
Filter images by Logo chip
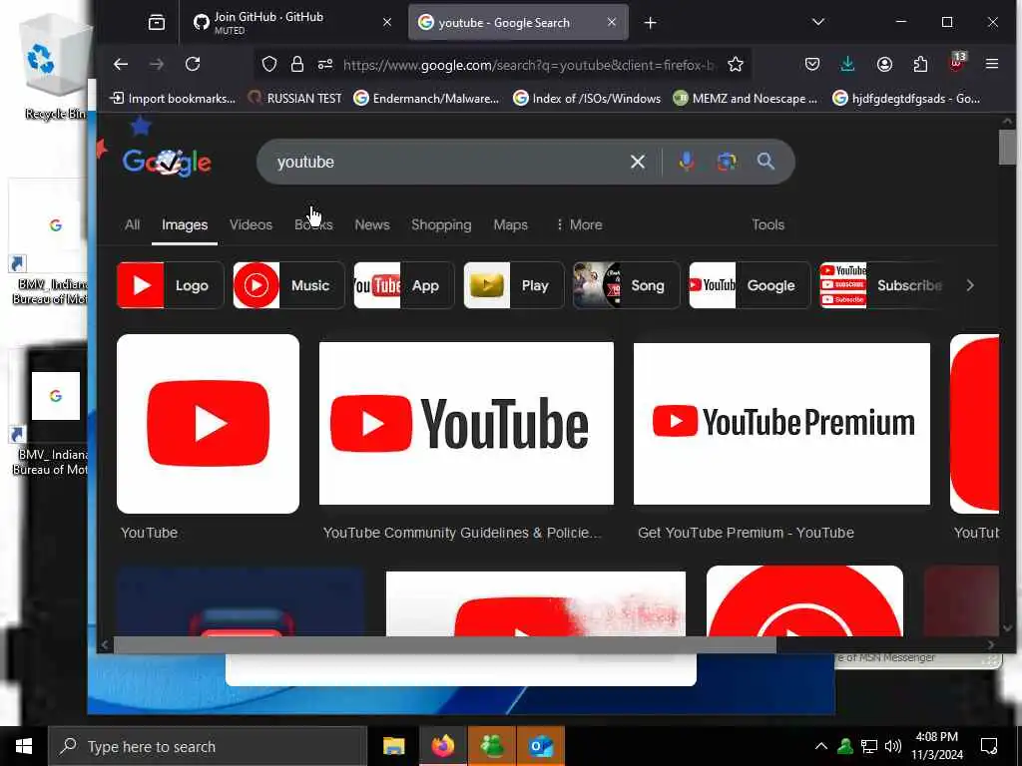pyautogui.click(x=170, y=285)
